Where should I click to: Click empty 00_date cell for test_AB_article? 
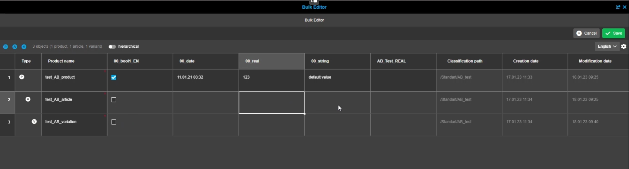206,103
